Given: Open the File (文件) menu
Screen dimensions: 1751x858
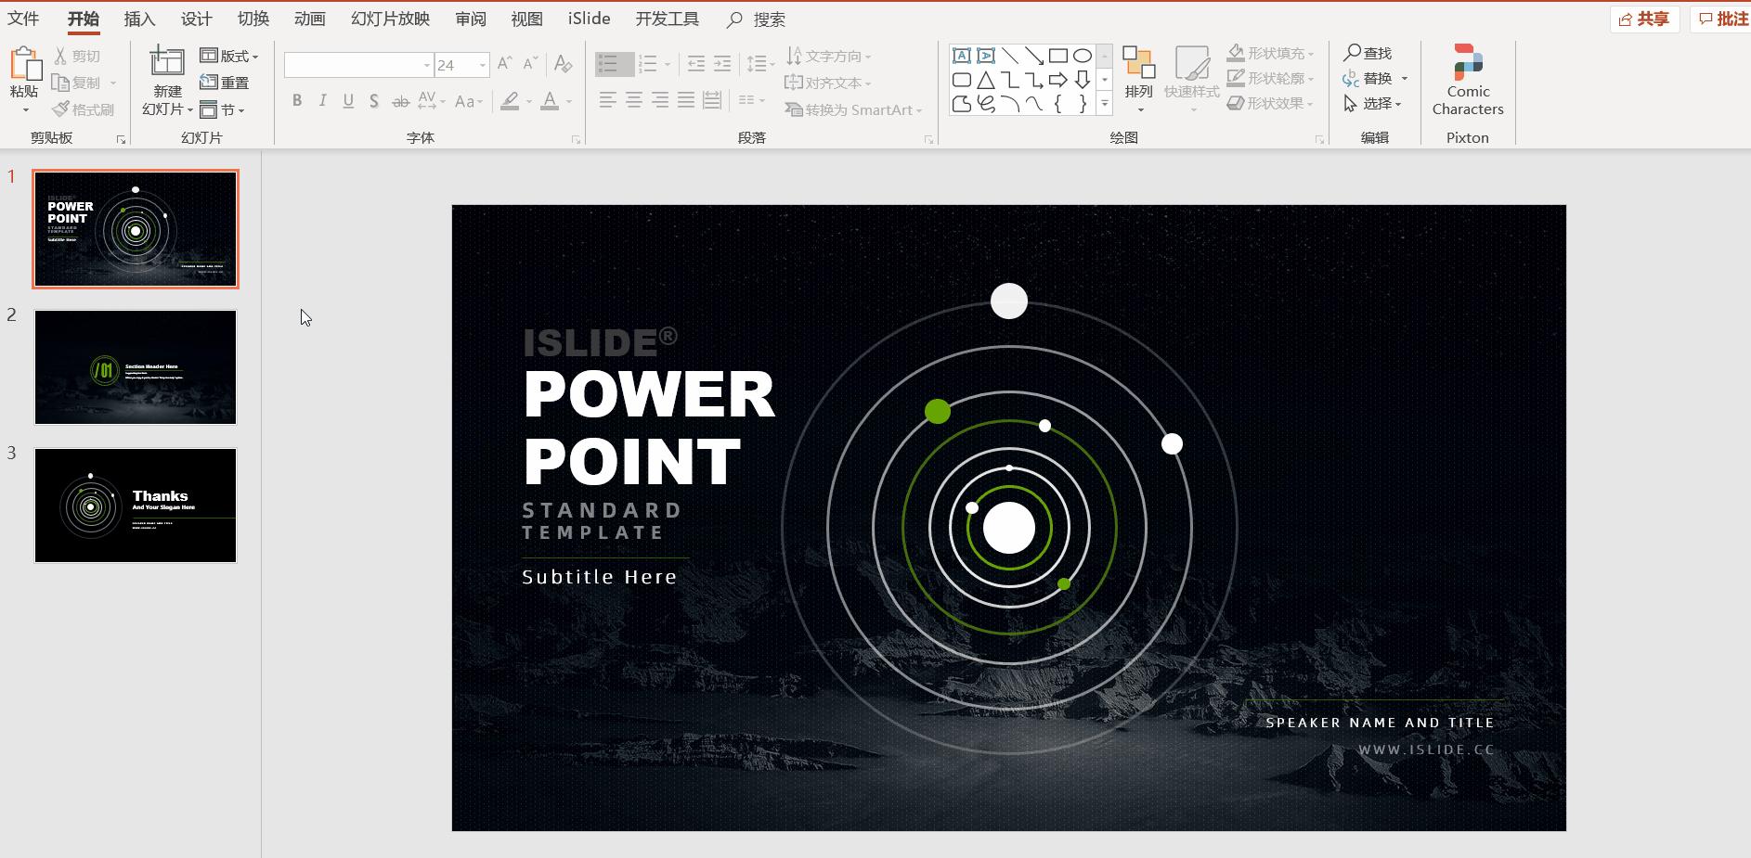Looking at the screenshot, I should point(23,19).
